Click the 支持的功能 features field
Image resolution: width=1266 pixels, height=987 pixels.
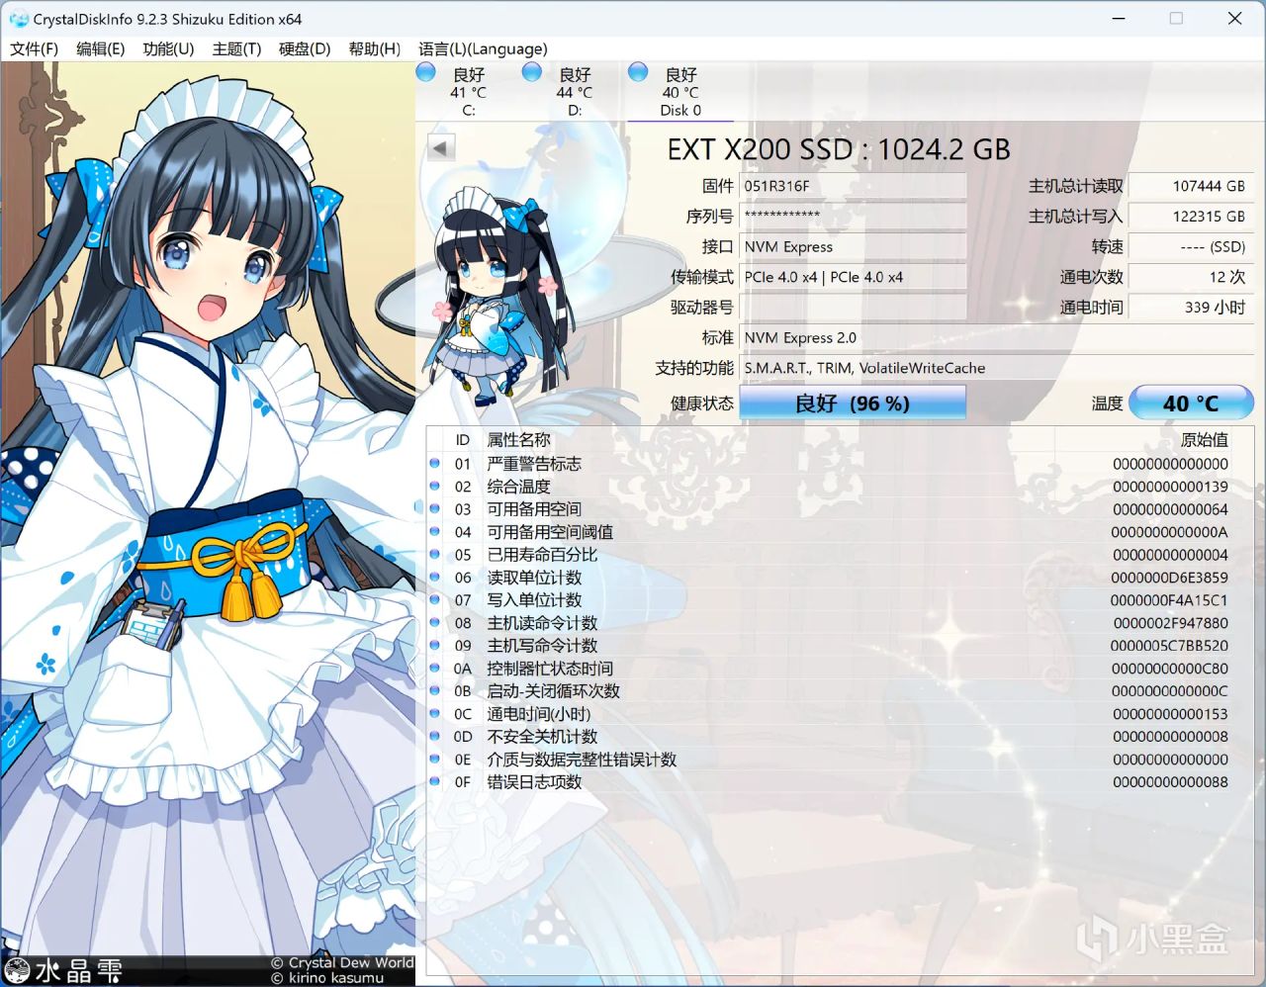997,368
